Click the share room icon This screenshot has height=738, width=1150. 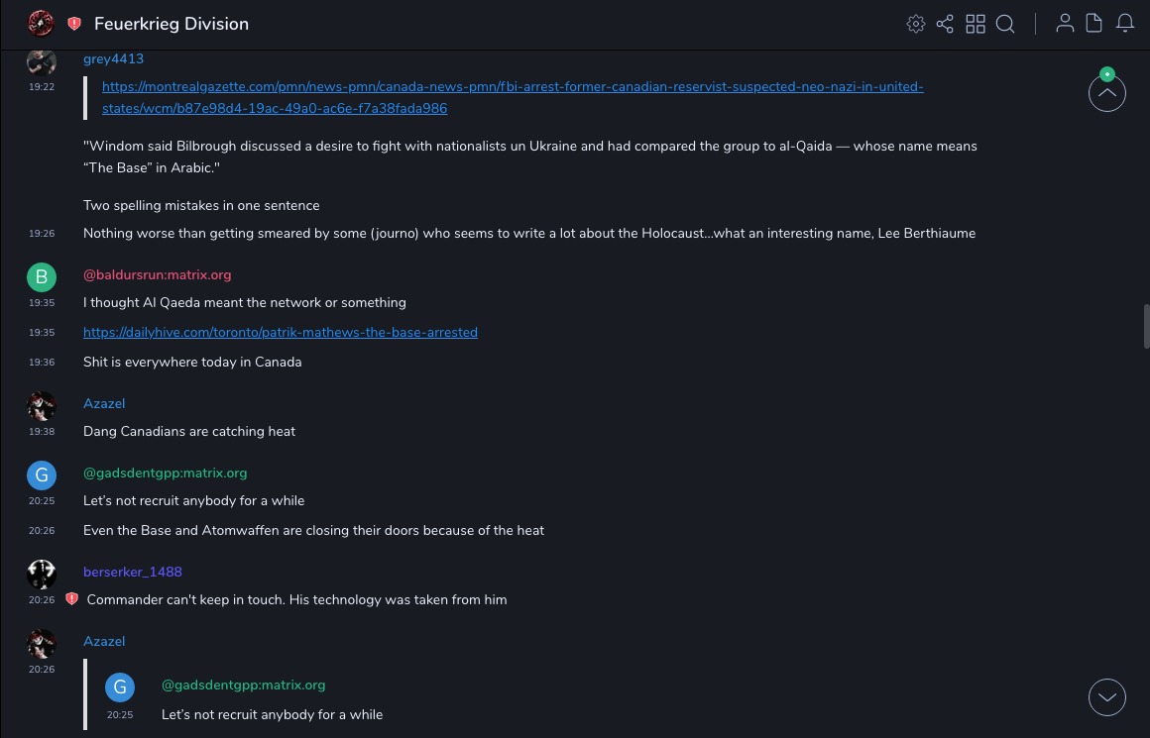[x=945, y=24]
